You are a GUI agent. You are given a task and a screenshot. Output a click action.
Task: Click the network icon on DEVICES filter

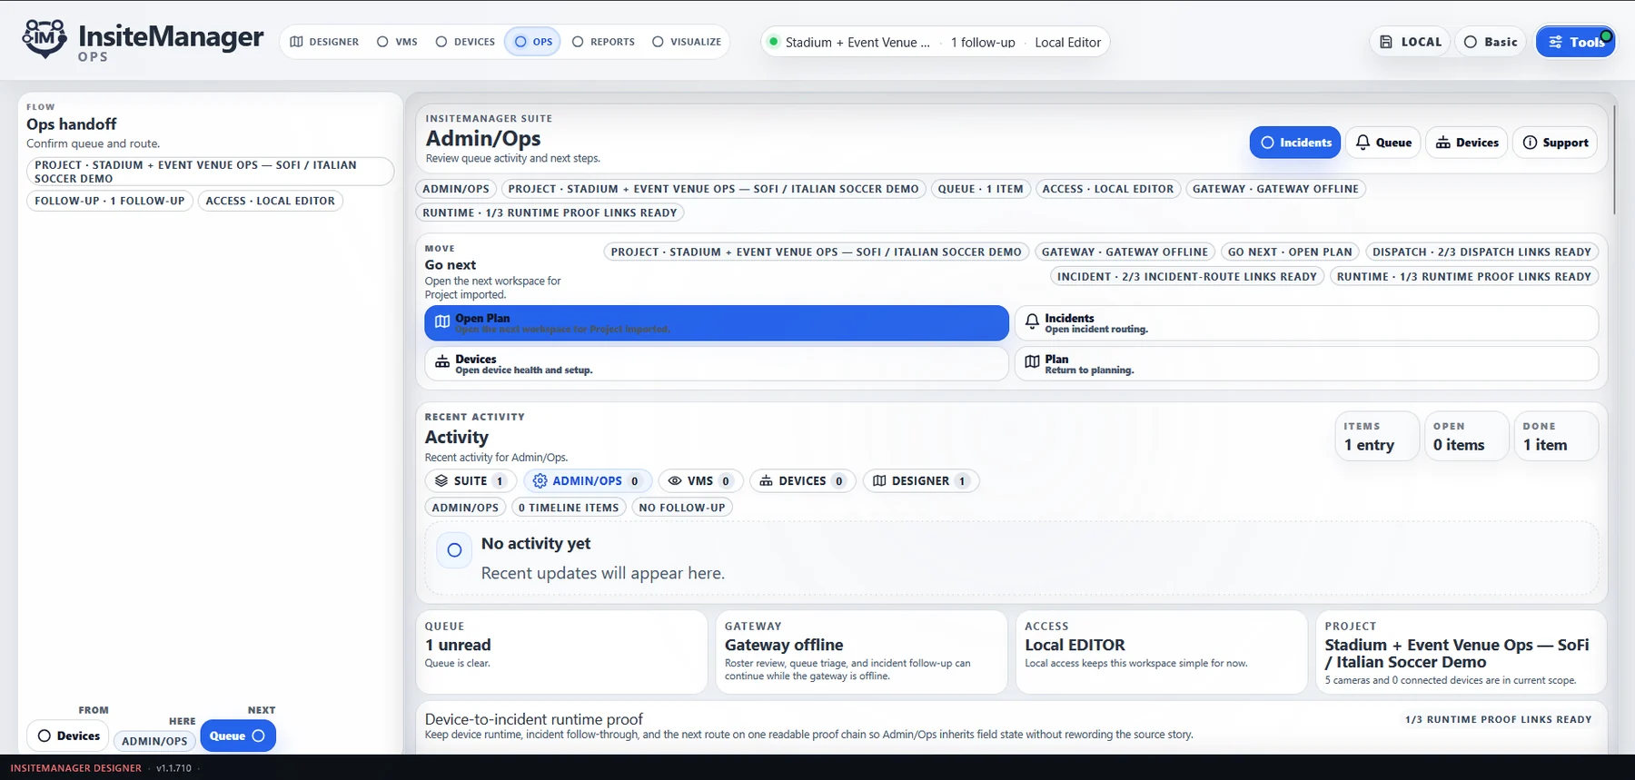point(767,481)
